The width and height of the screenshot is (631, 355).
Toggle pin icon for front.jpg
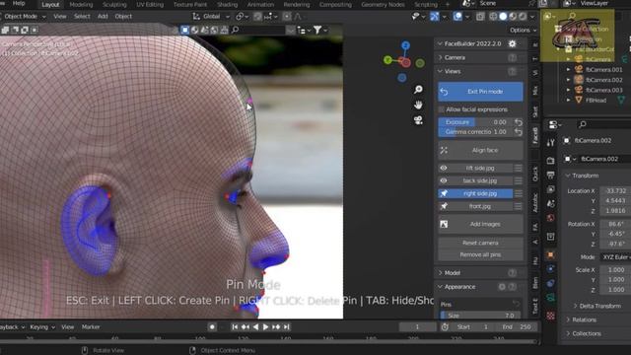(444, 206)
